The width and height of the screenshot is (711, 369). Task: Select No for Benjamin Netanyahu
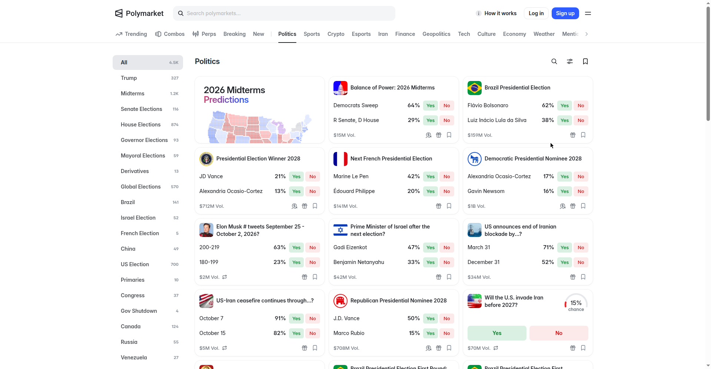point(447,262)
